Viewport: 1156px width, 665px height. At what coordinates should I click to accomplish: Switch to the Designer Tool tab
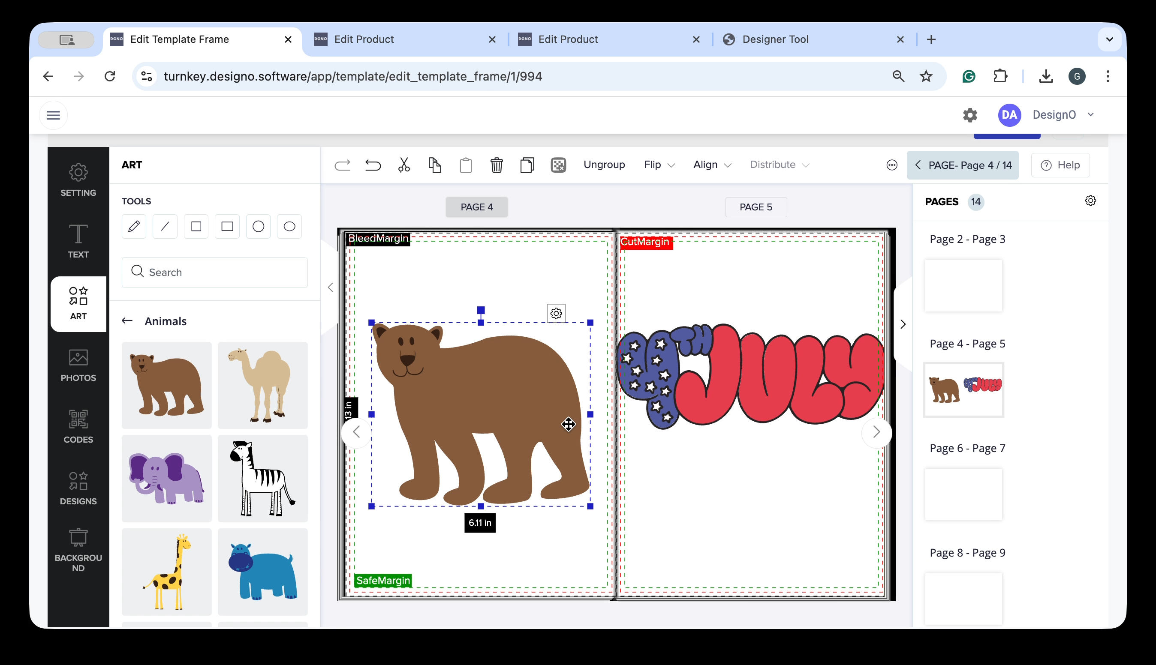(775, 39)
